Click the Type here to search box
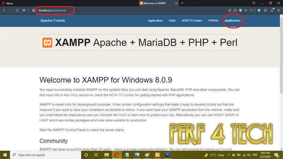283x159 pixels. [x=46, y=155]
